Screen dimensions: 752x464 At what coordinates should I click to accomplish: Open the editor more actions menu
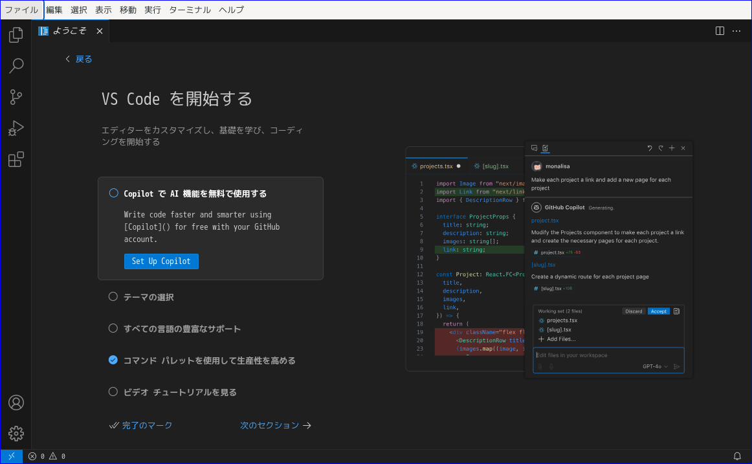click(x=736, y=30)
